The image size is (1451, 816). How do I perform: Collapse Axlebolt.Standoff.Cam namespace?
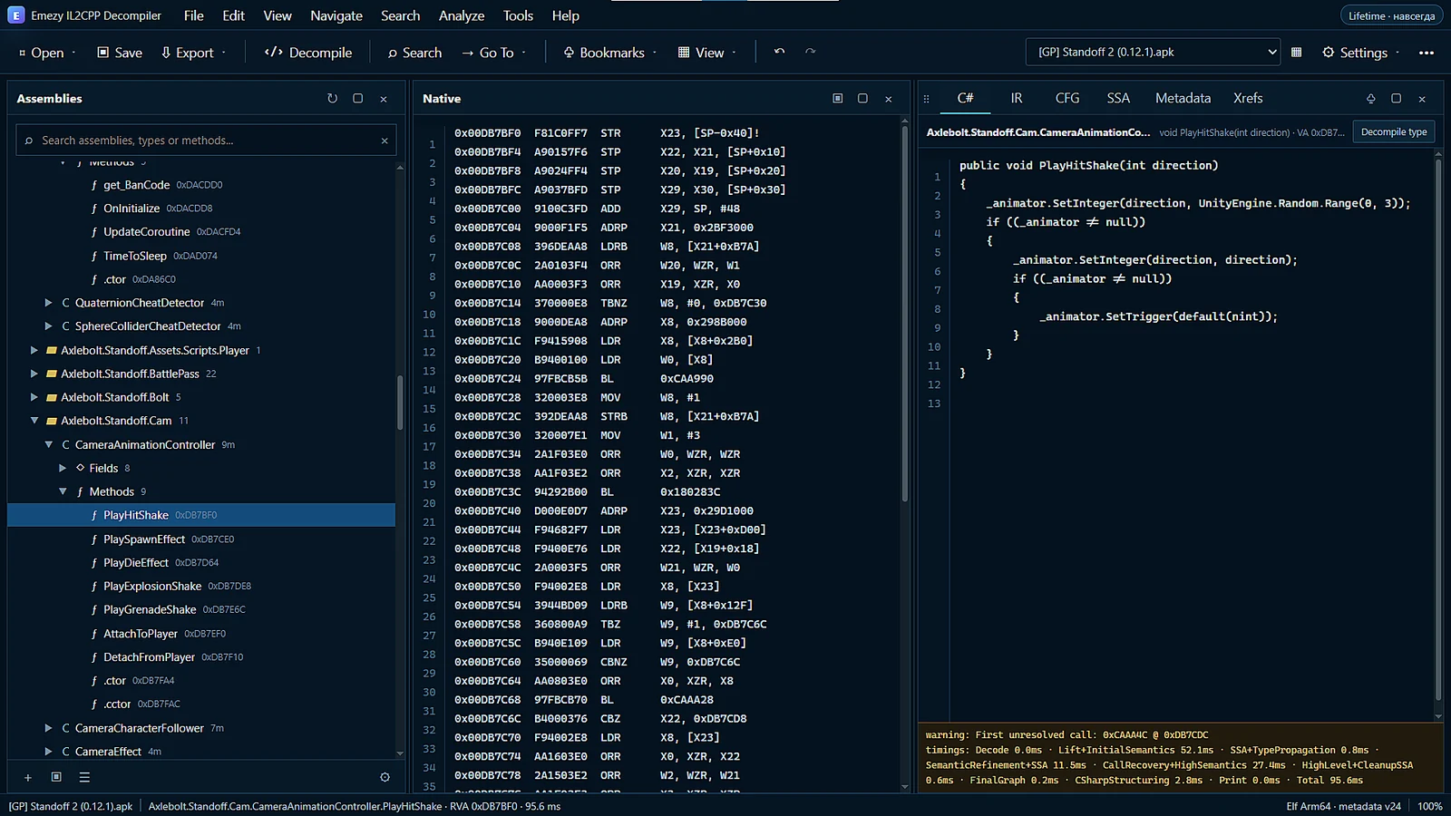point(34,421)
